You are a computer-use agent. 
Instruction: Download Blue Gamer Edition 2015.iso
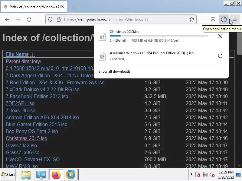37,124
